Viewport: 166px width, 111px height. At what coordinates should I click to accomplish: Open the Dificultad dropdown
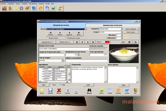[x=122, y=35]
